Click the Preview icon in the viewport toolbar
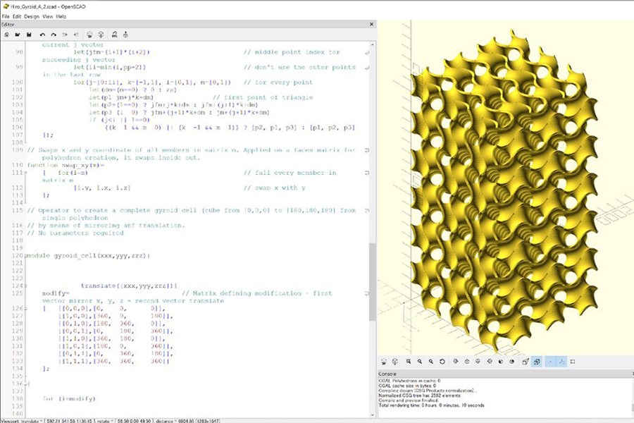Viewport: 634px width, 423px height. [x=384, y=362]
